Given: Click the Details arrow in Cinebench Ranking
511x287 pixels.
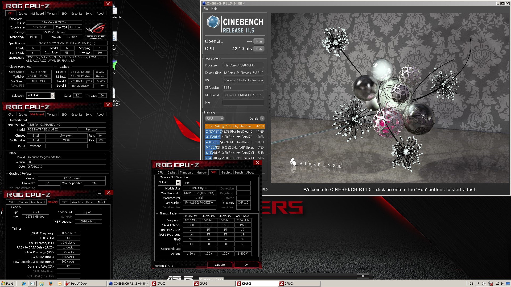Looking at the screenshot, I should tap(262, 119).
